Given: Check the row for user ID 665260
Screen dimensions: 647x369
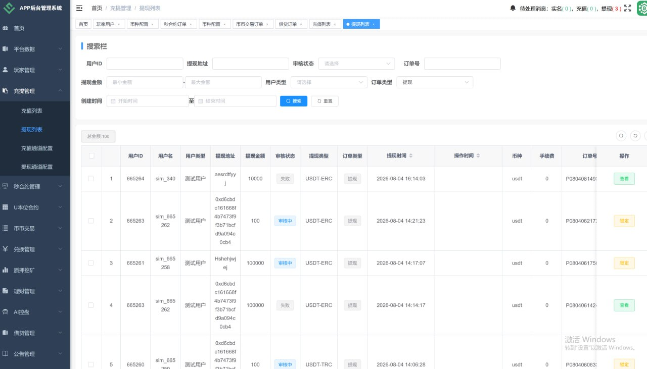Looking at the screenshot, I should (x=91, y=364).
